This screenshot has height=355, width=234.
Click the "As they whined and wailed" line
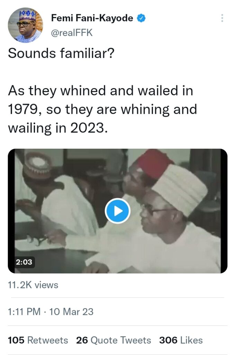pyautogui.click(x=100, y=91)
